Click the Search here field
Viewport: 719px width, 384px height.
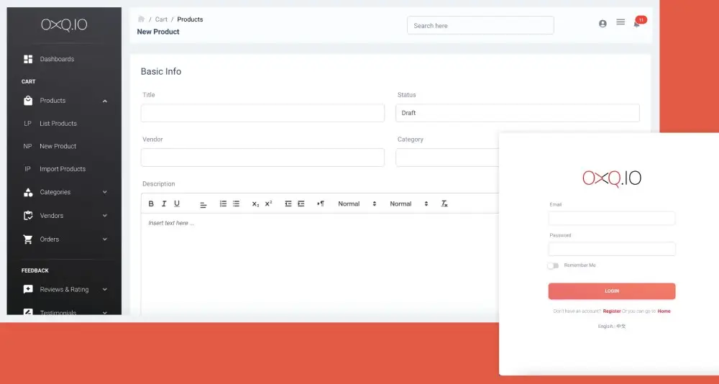click(x=480, y=25)
